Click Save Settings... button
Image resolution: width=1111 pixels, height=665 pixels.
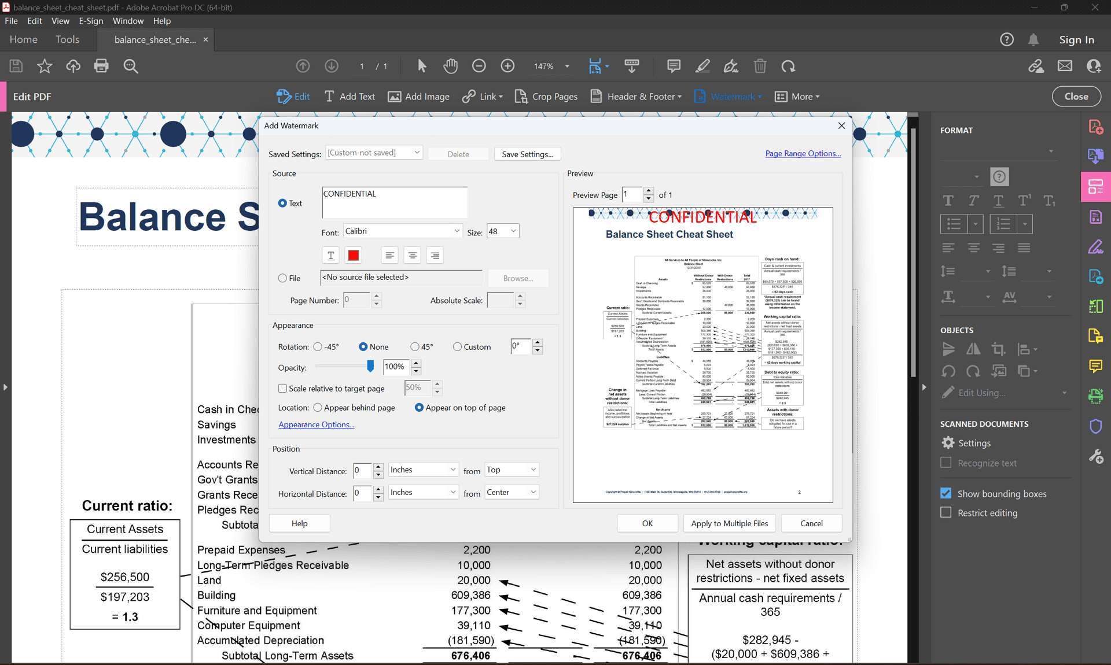point(527,154)
